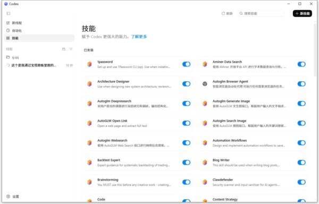Click the vertical scrollbar of the skills list
This screenshot has width=319, height=204.
coord(315,50)
